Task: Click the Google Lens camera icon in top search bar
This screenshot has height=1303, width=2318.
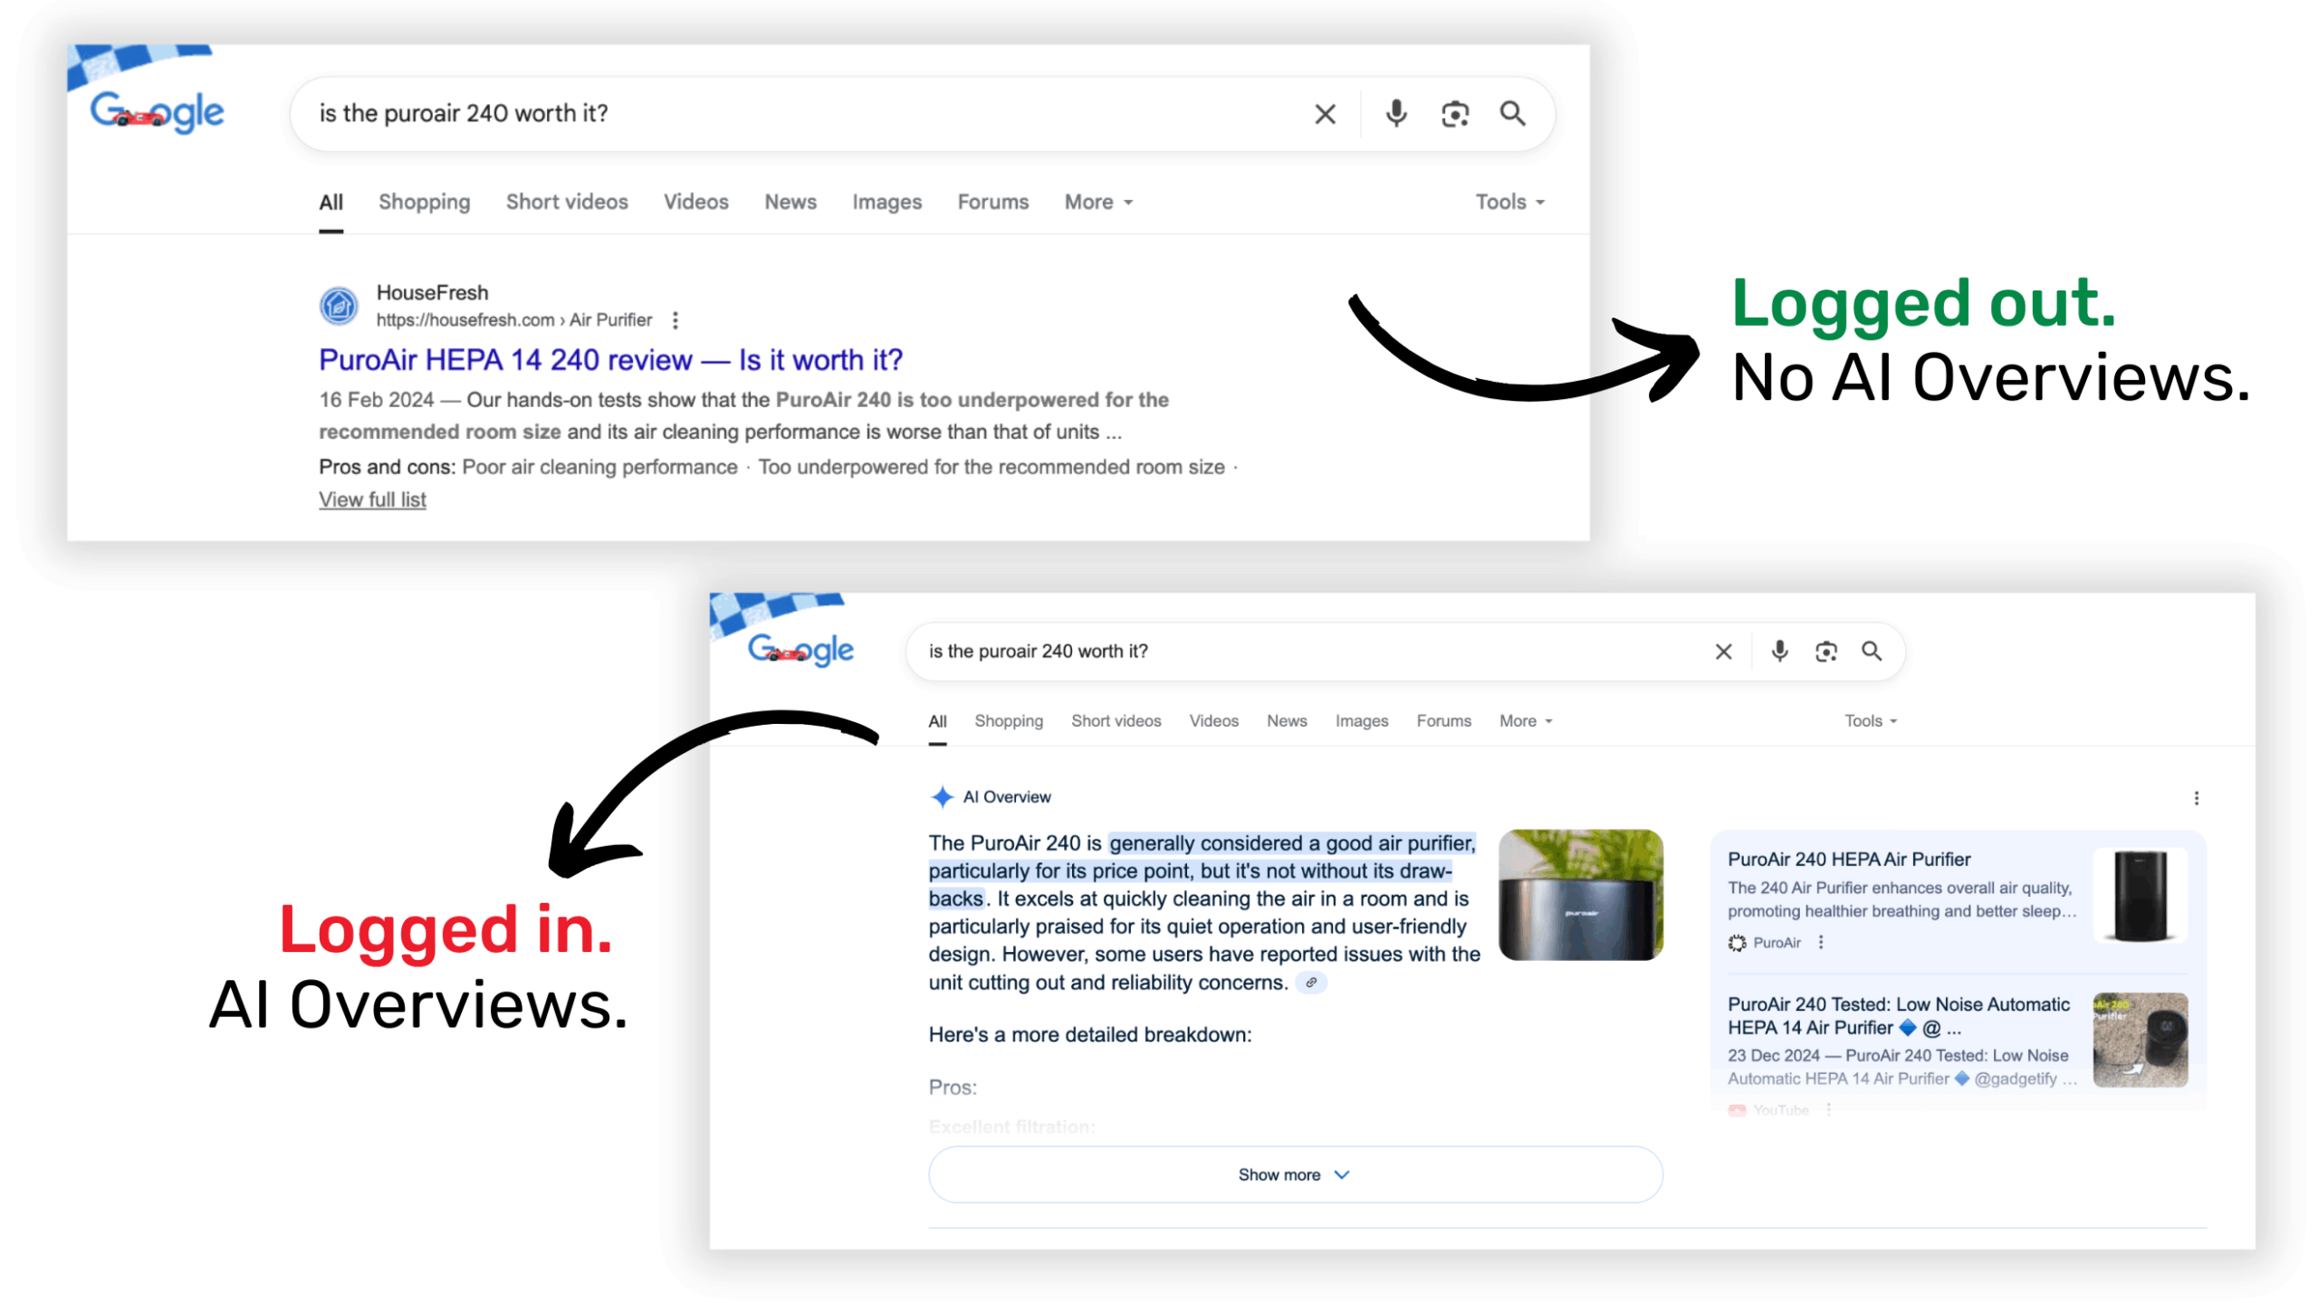Action: 1454,114
